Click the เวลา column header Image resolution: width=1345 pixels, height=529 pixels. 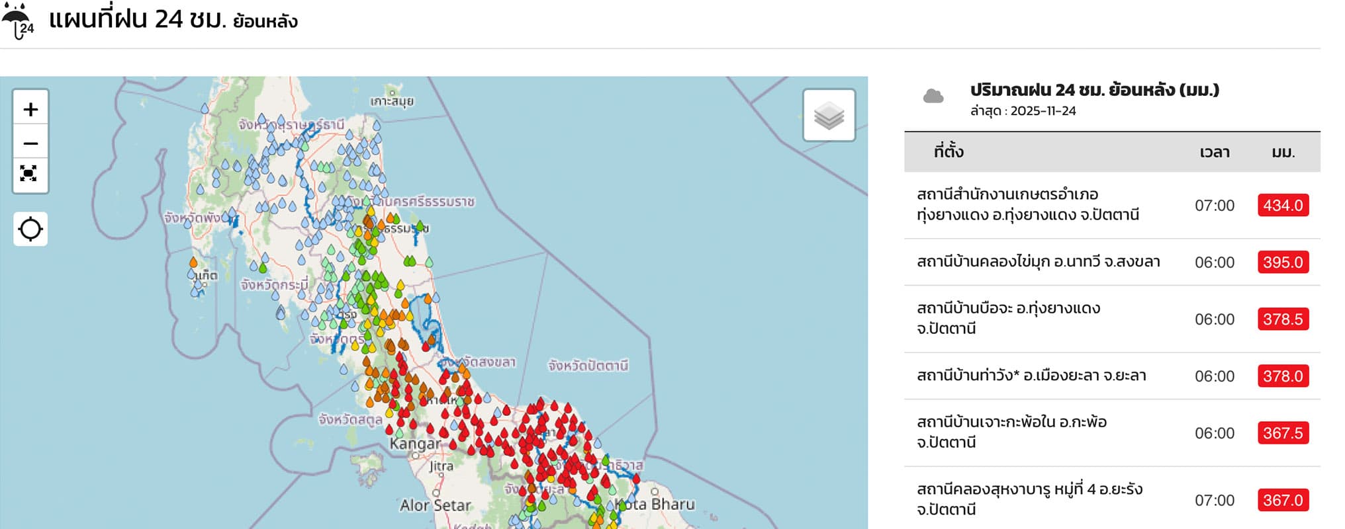point(1214,152)
